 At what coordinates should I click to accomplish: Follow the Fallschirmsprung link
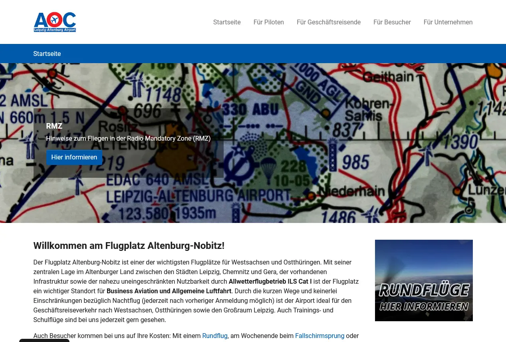point(319,336)
